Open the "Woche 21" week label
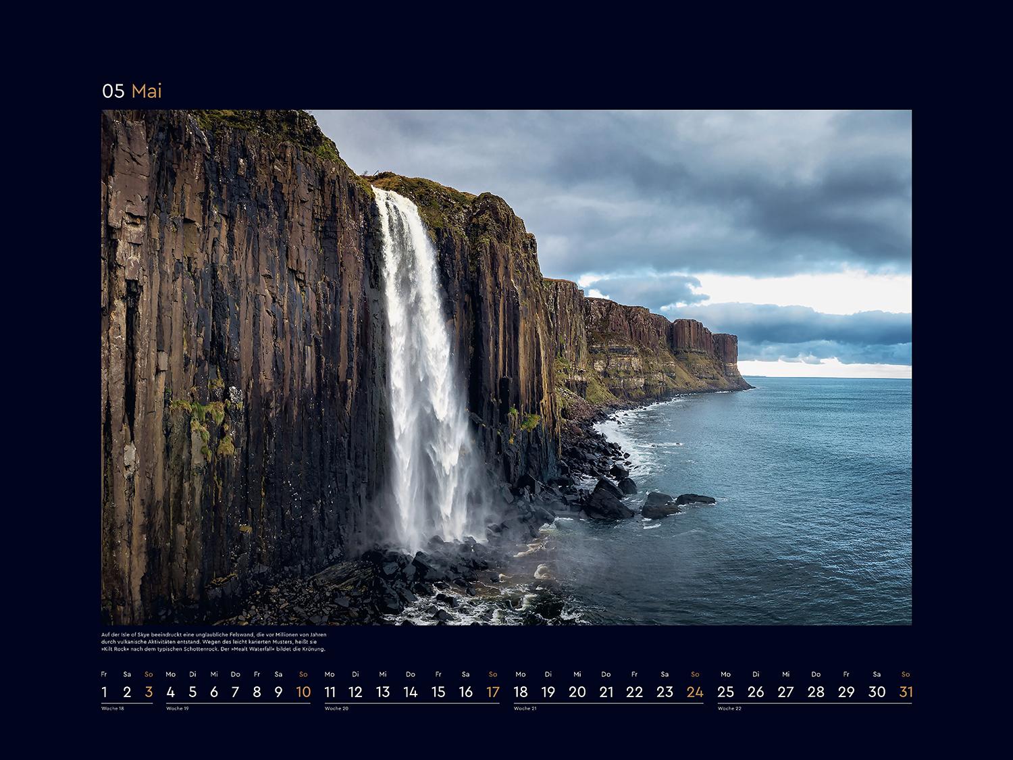Screen dimensions: 1013x760 [x=525, y=709]
